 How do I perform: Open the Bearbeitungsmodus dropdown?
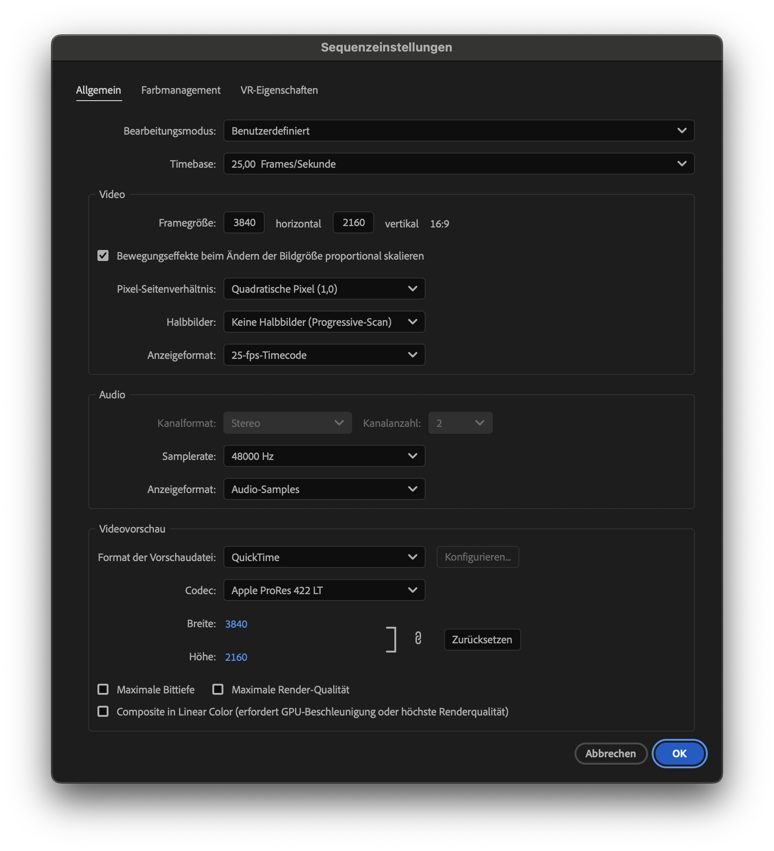click(458, 131)
